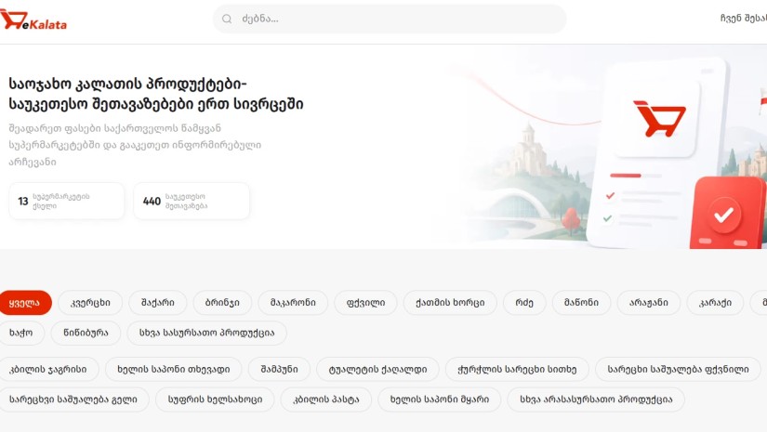Filter by ხაჭო category

(21, 334)
